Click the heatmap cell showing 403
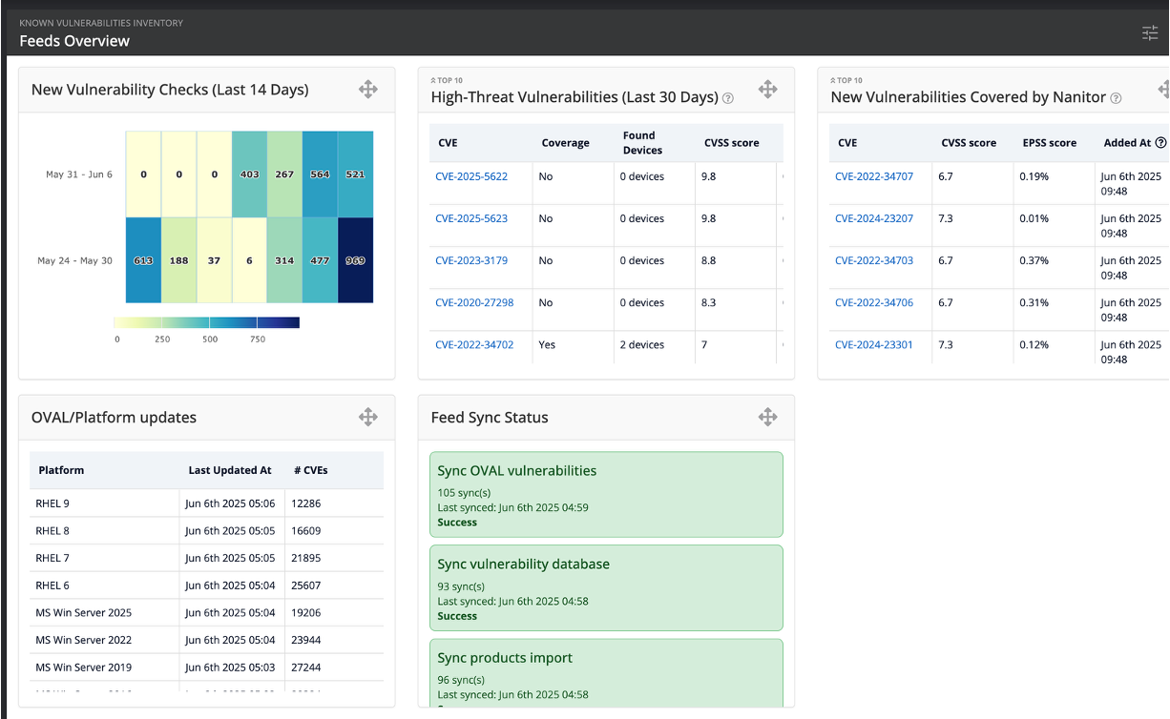Viewport: 1170px width, 719px height. [x=249, y=175]
